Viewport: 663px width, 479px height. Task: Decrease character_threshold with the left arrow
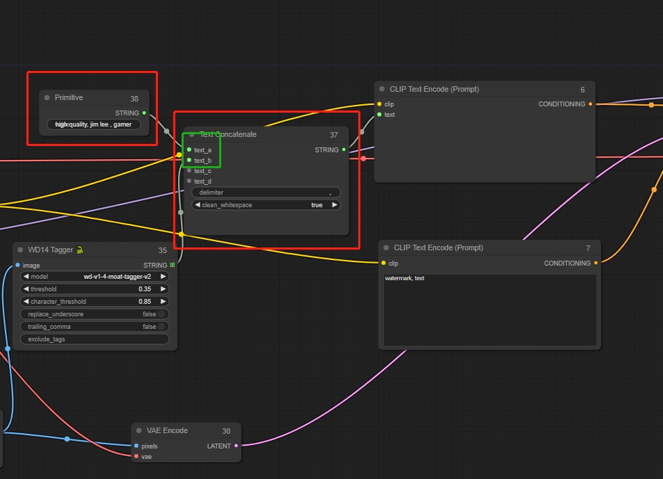point(26,302)
